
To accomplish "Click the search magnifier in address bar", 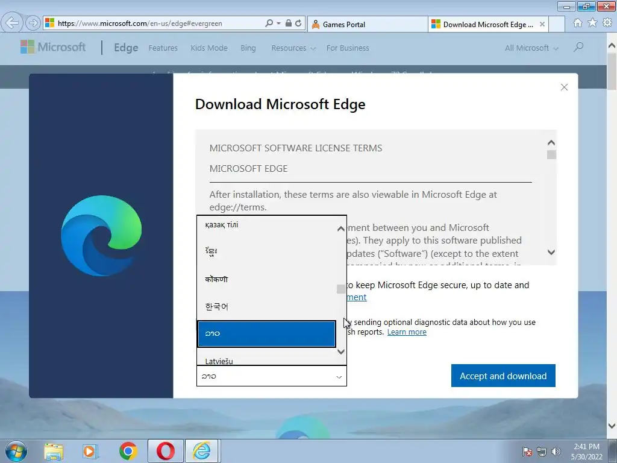I will [x=269, y=24].
